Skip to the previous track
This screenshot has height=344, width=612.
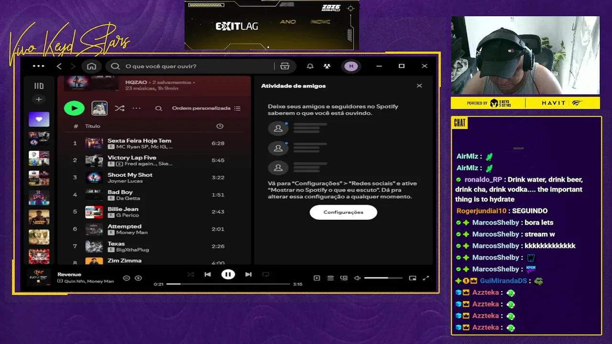tap(208, 274)
